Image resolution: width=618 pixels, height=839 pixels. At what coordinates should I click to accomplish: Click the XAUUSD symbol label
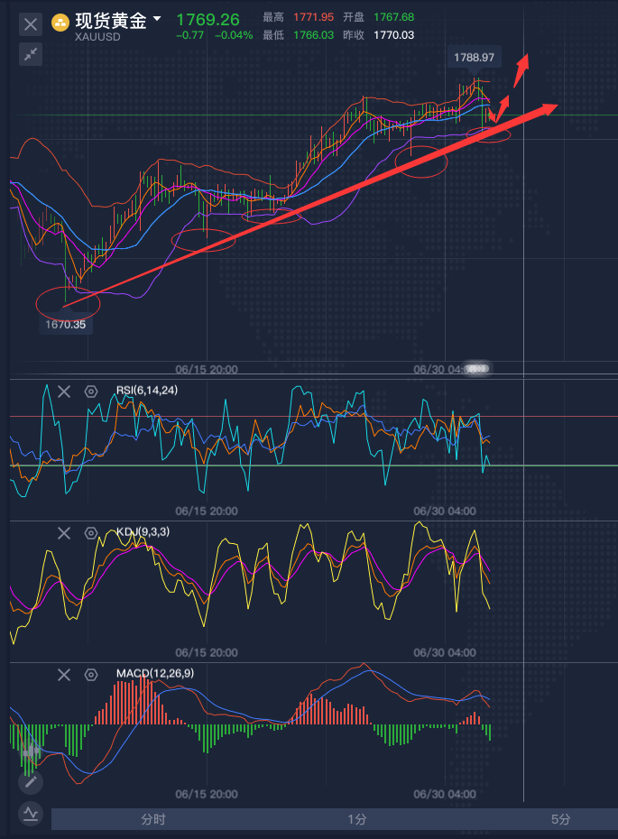[96, 38]
